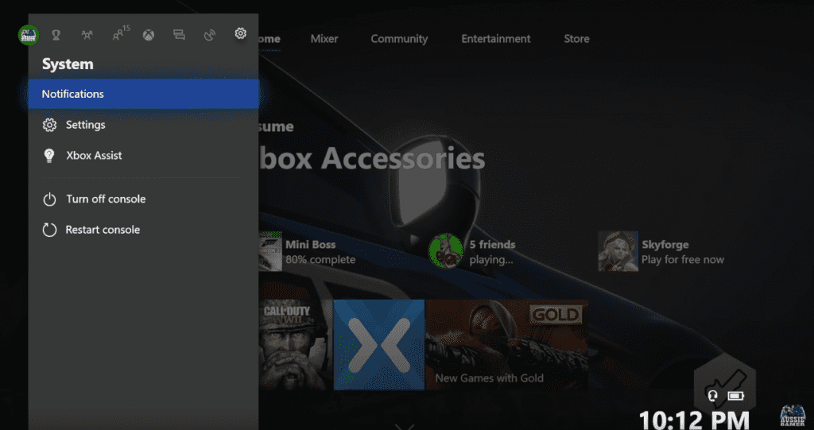
Task: Click the headset status icon
Action: point(713,397)
